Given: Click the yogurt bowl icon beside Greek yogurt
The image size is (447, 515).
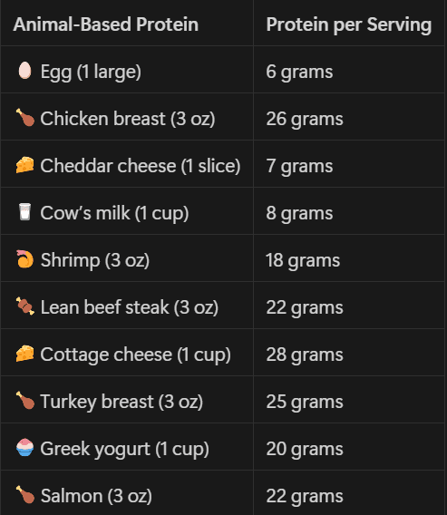Looking at the screenshot, I should click(x=25, y=448).
